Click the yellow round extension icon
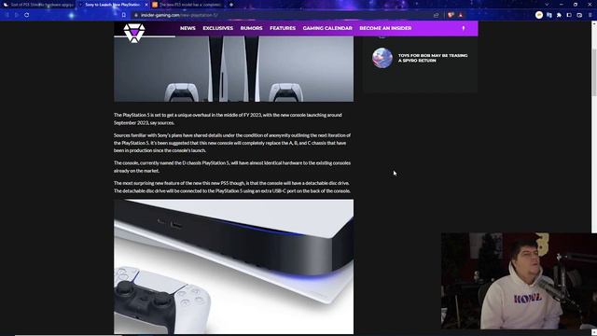Image resolution: width=597 pixels, height=336 pixels. [x=539, y=15]
